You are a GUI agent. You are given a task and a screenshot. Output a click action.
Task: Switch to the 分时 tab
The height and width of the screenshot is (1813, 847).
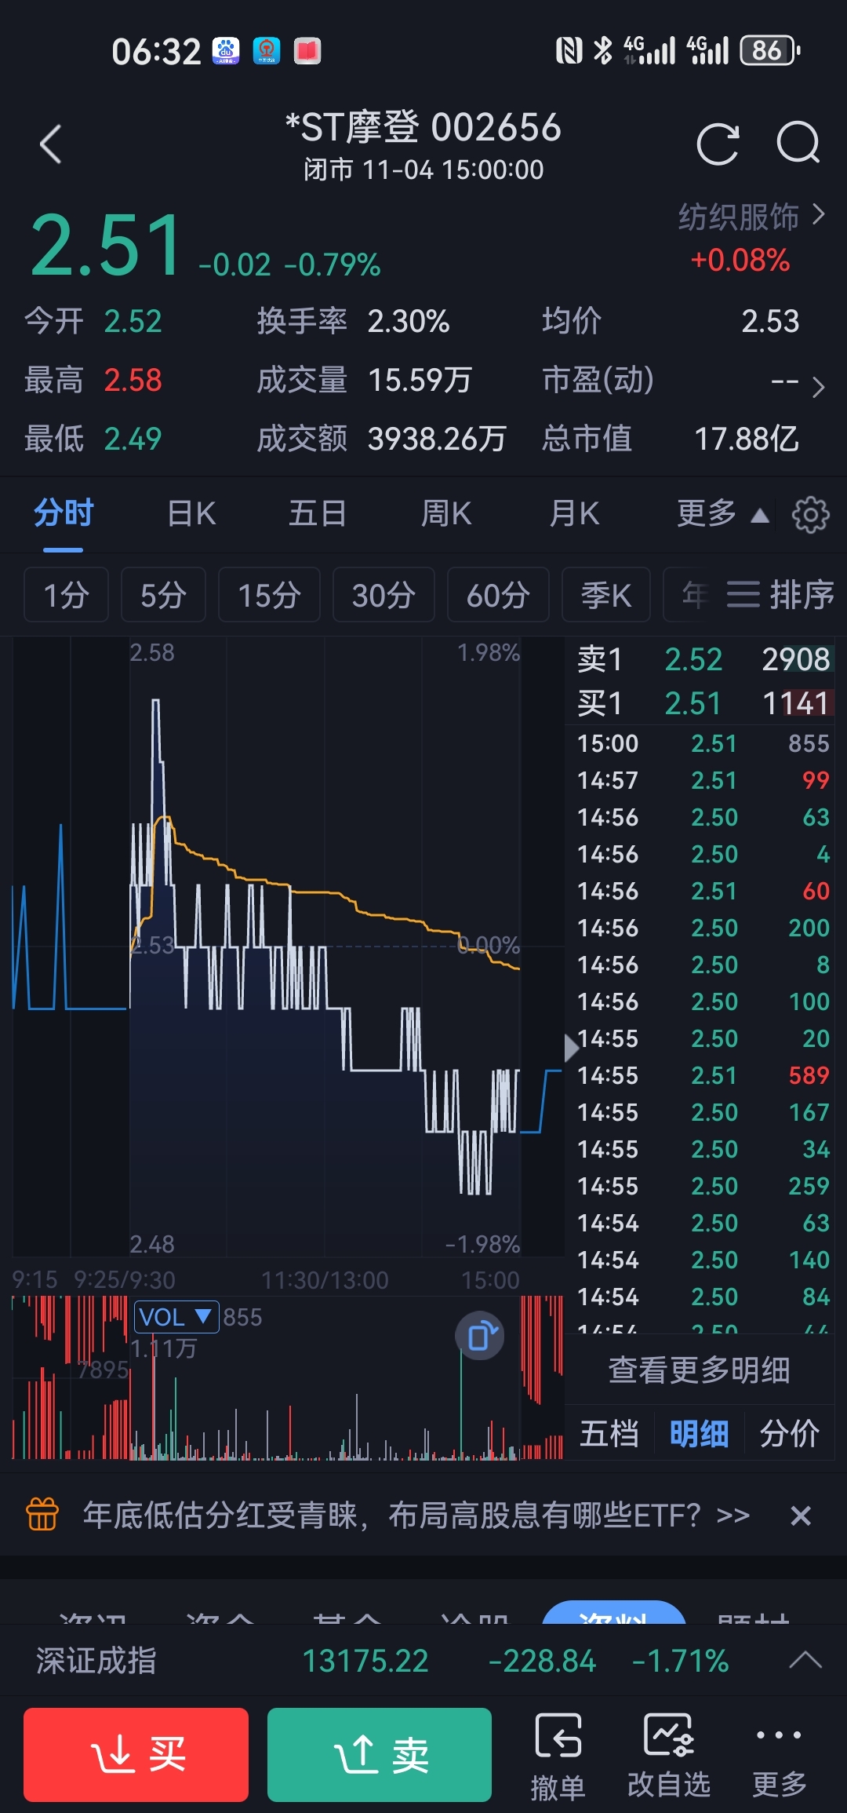click(x=64, y=513)
